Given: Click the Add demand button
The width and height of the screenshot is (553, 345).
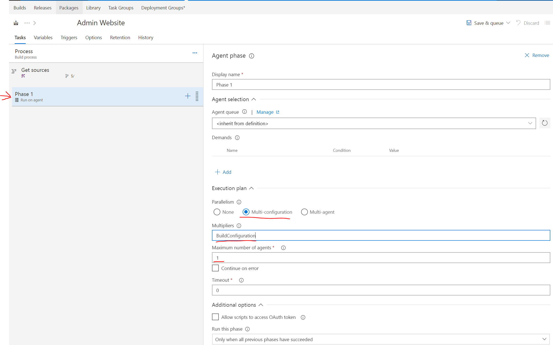Looking at the screenshot, I should (223, 172).
